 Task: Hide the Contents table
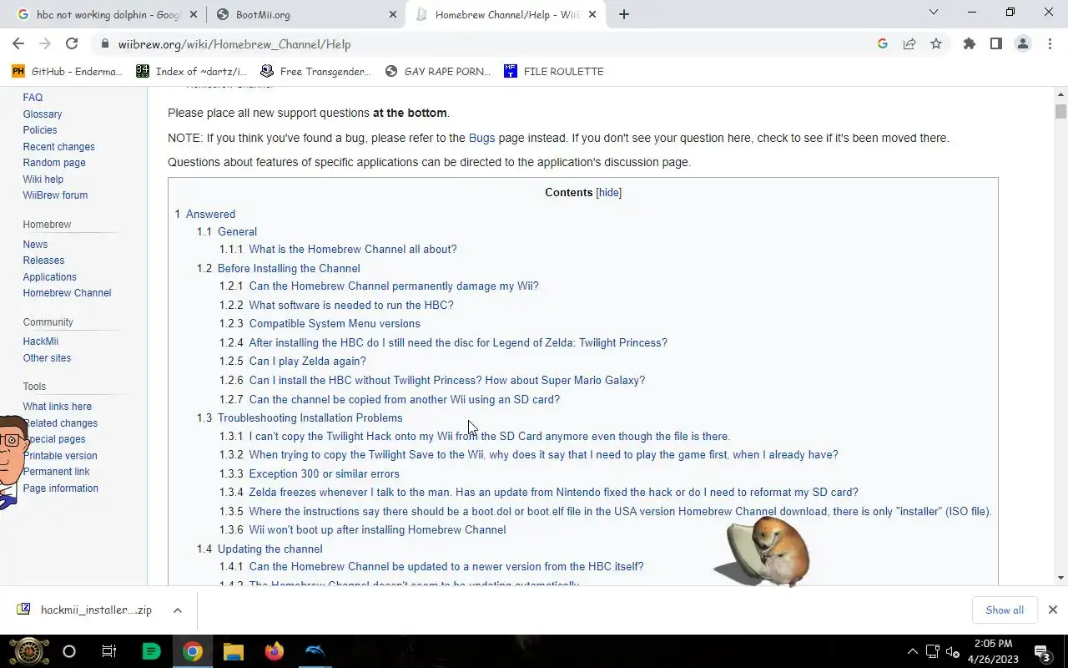tap(608, 193)
